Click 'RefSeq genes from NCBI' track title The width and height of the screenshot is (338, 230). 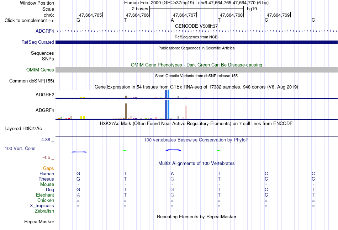(197, 37)
